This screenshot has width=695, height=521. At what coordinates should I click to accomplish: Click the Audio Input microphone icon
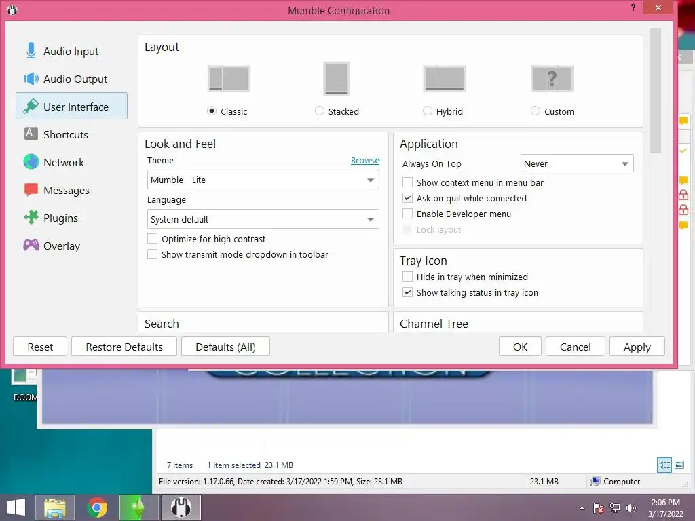[x=31, y=51]
